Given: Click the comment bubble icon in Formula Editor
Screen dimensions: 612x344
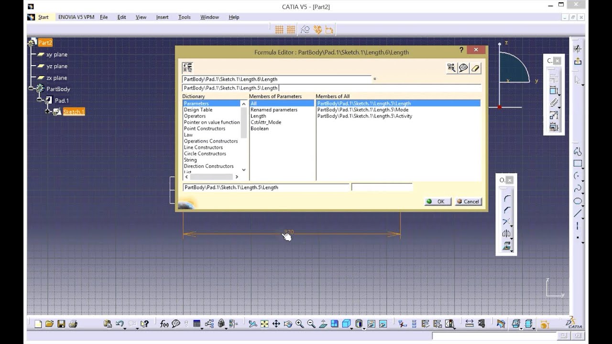Looking at the screenshot, I should click(x=463, y=68).
